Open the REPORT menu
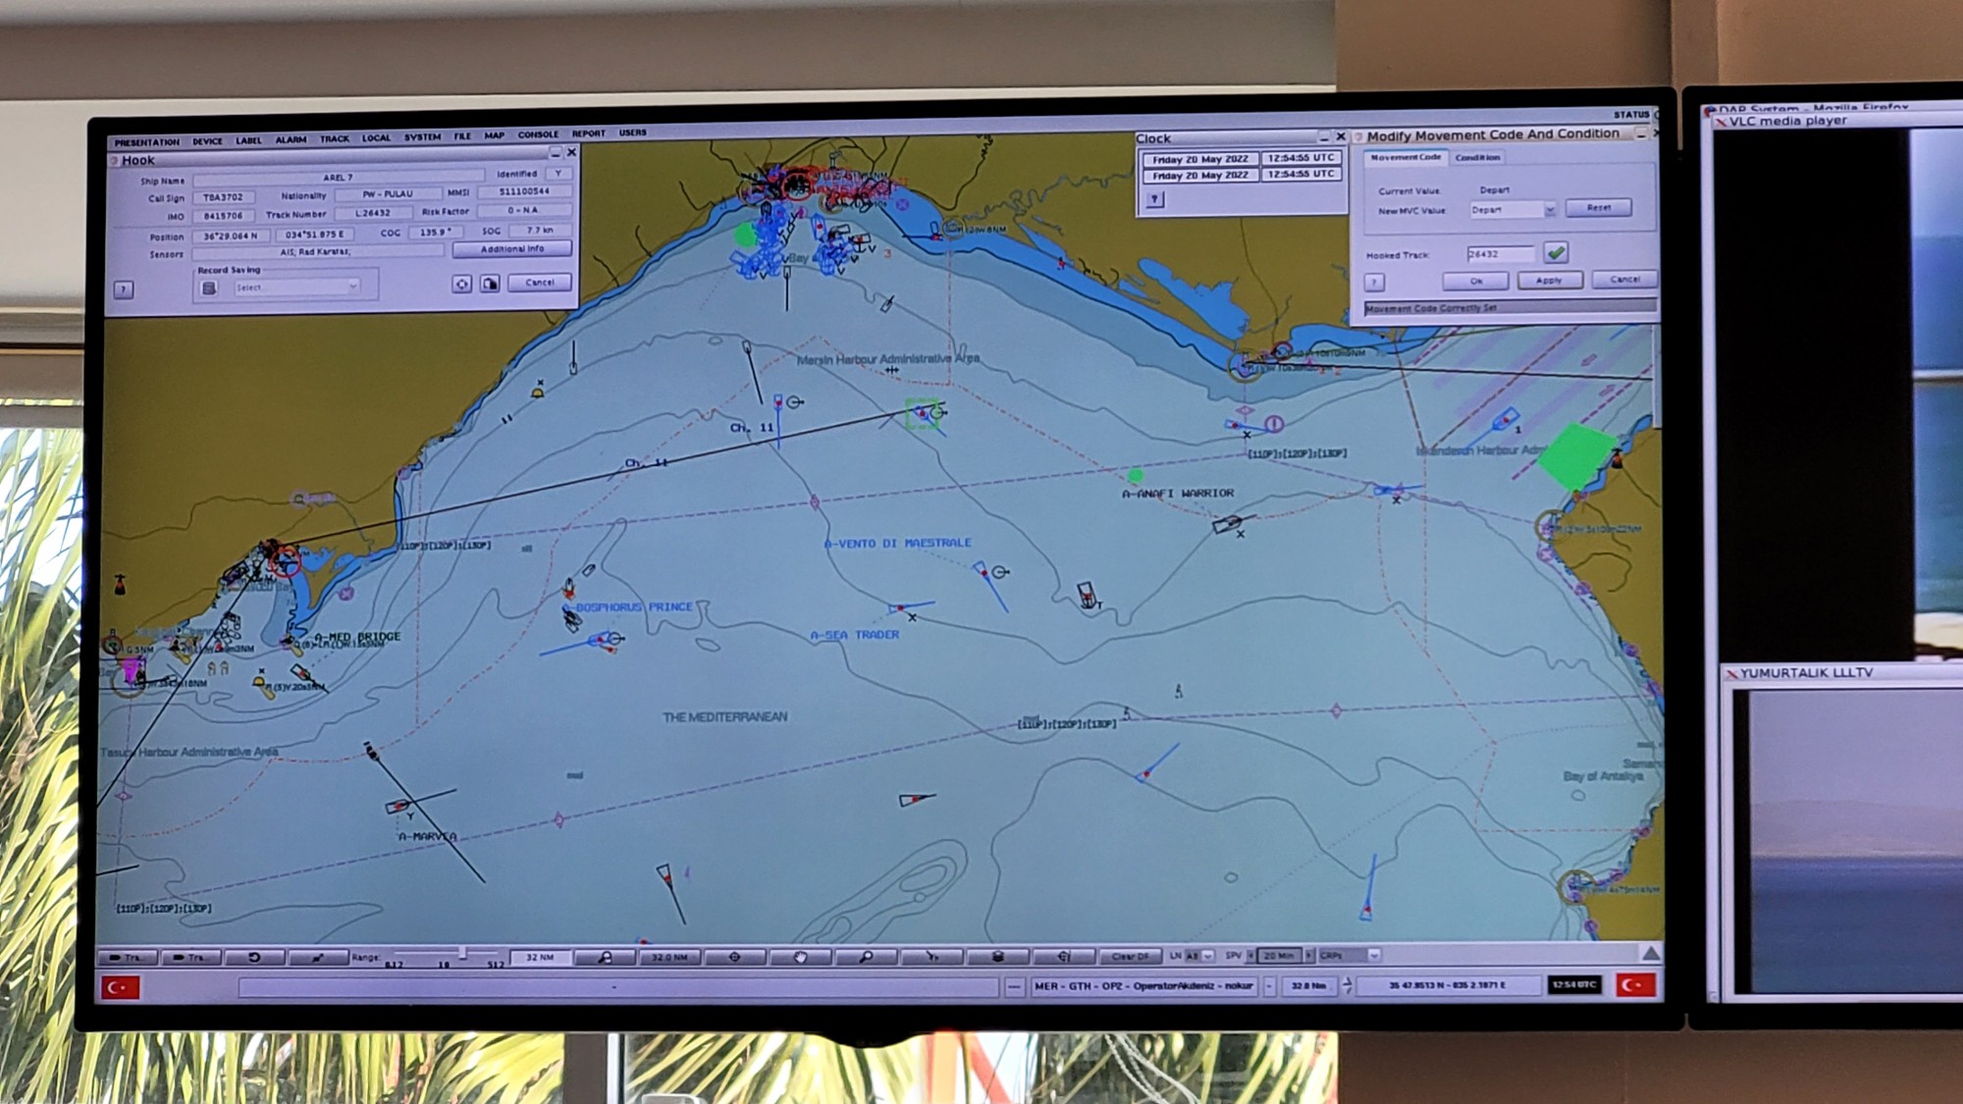 point(589,133)
